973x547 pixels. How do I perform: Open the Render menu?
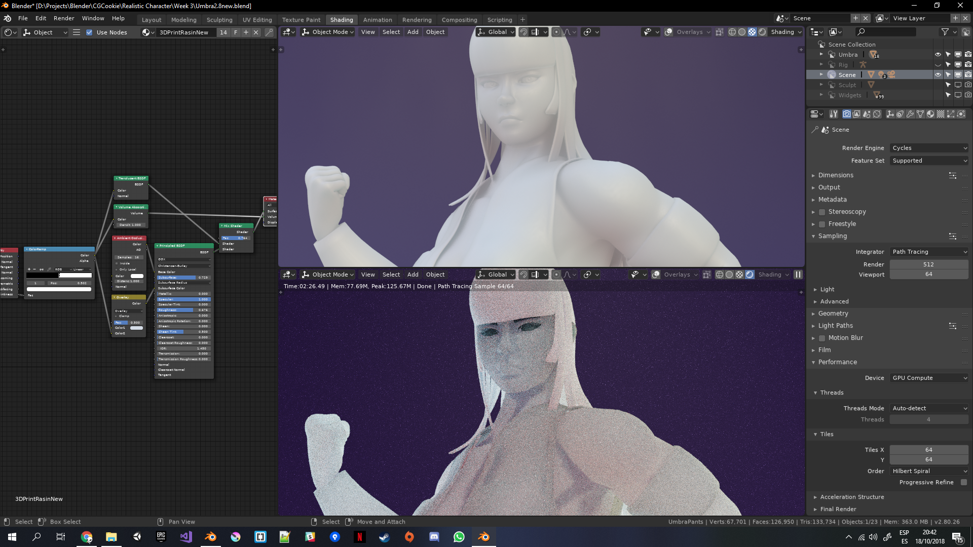coord(64,18)
